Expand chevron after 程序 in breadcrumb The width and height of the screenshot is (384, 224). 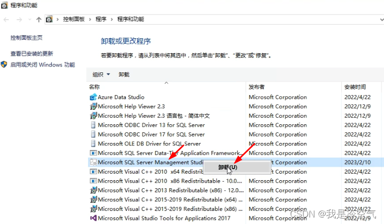coord(112,19)
